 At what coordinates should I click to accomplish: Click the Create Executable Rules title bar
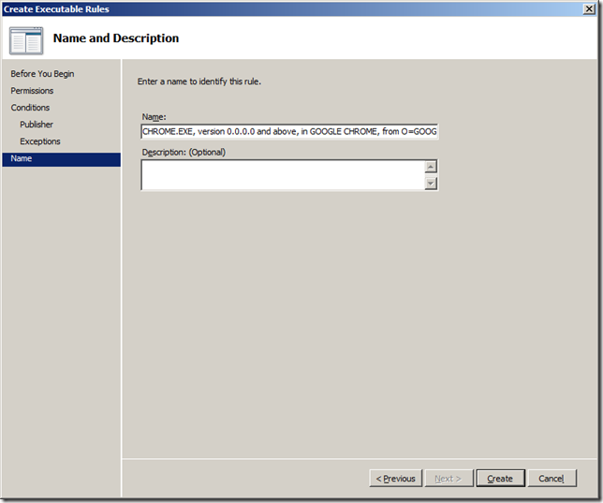(281, 8)
